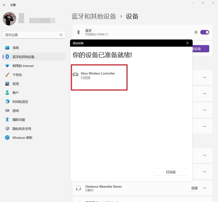
Task: Click the Xbox controller gamepad icon
Action: tap(76, 75)
